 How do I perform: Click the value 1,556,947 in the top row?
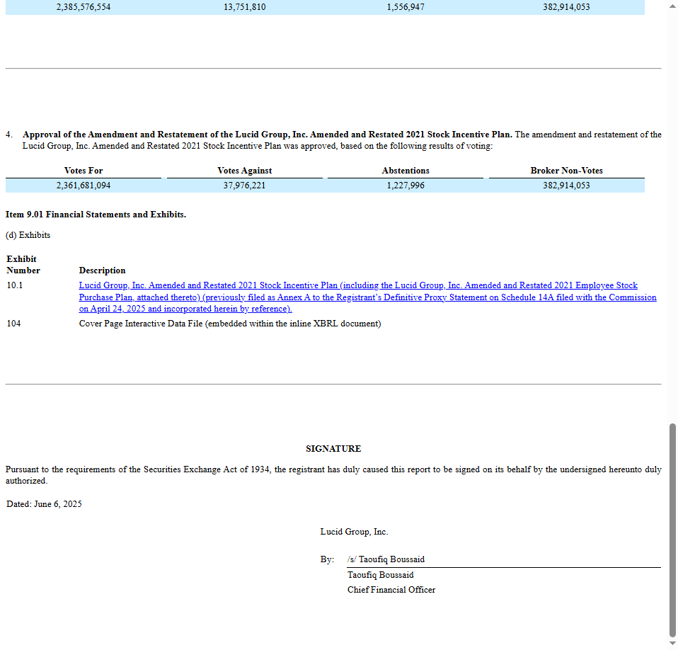click(x=406, y=7)
